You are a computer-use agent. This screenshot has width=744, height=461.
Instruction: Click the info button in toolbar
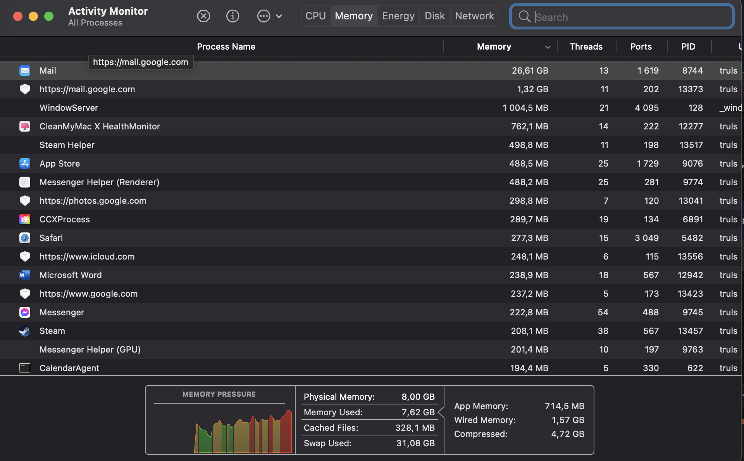click(x=232, y=15)
